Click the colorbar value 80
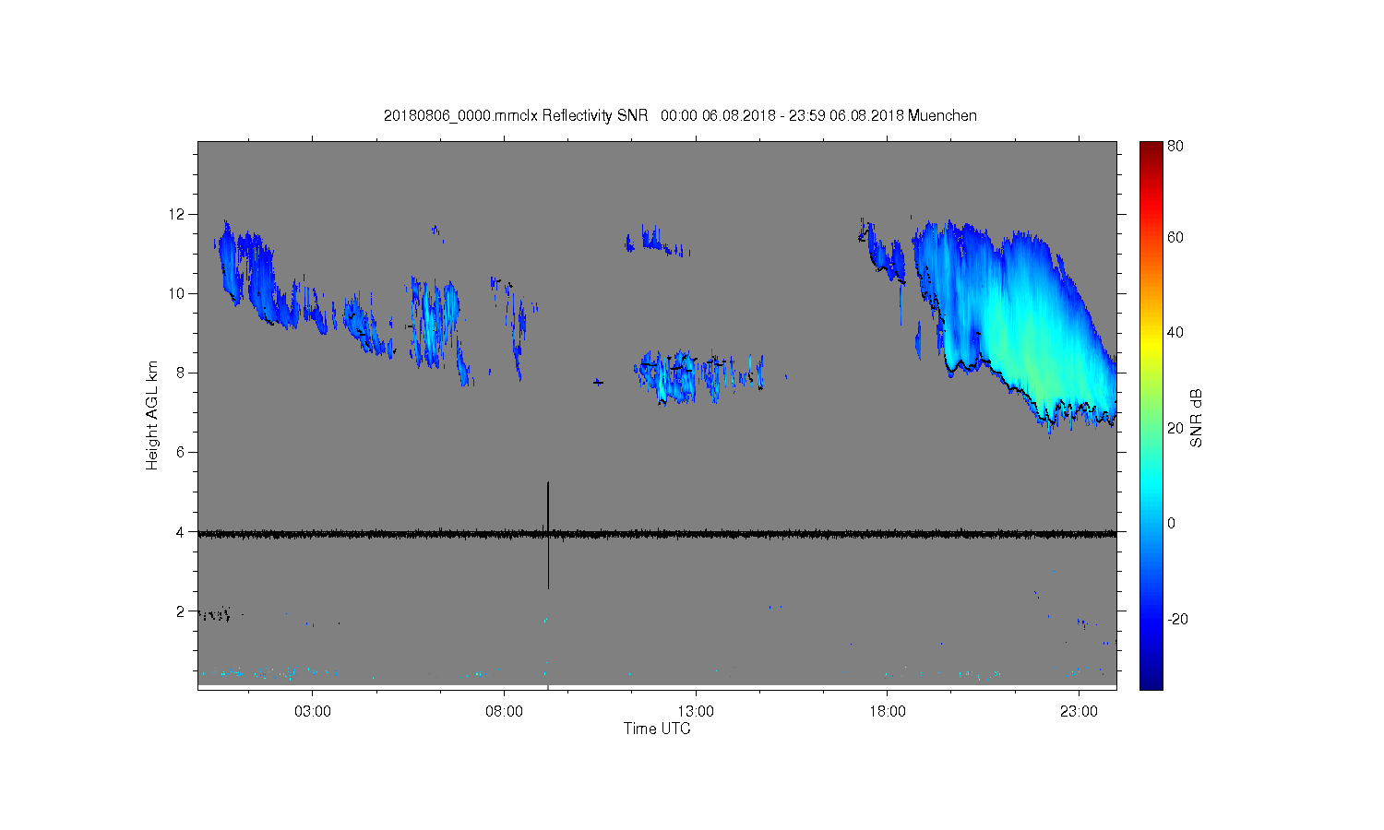The height and width of the screenshot is (830, 1384). coord(1175,146)
